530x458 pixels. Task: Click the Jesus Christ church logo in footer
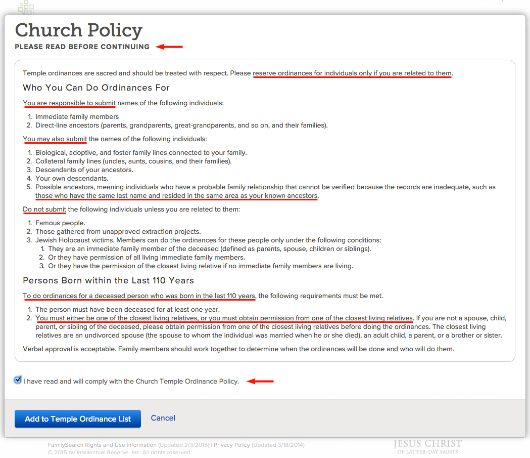click(427, 446)
